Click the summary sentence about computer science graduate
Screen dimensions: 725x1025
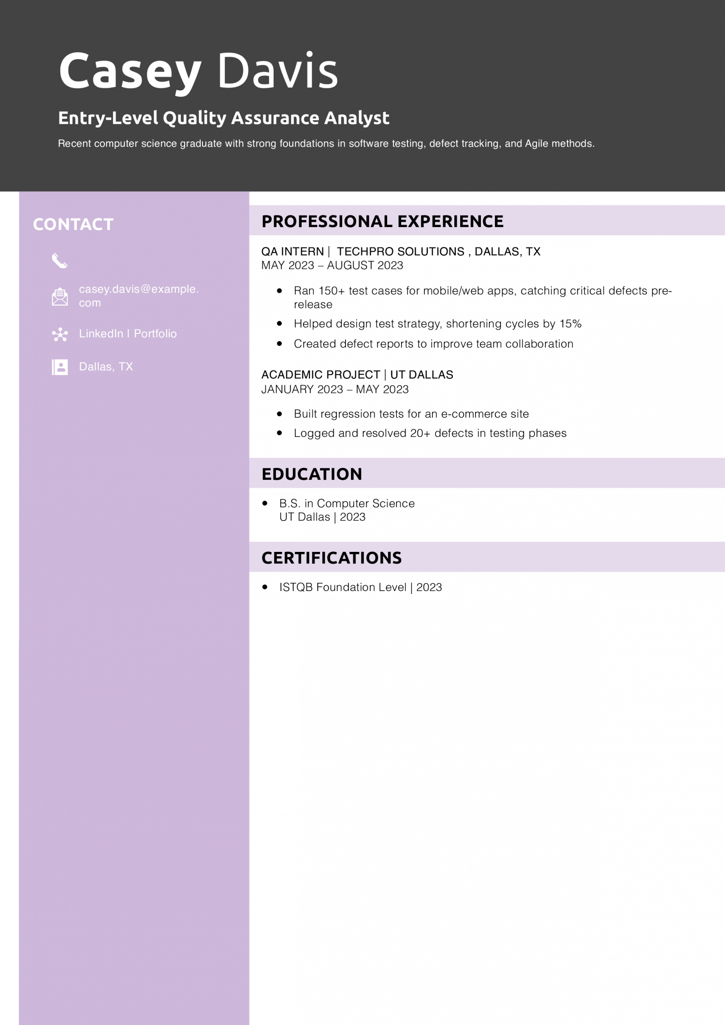coord(326,144)
